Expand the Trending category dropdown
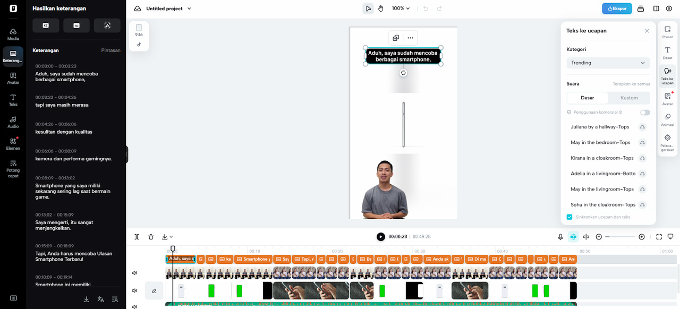The height and width of the screenshot is (309, 680). 608,63
